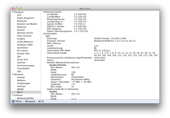Select Hardware-RAID entry

click(25, 45)
